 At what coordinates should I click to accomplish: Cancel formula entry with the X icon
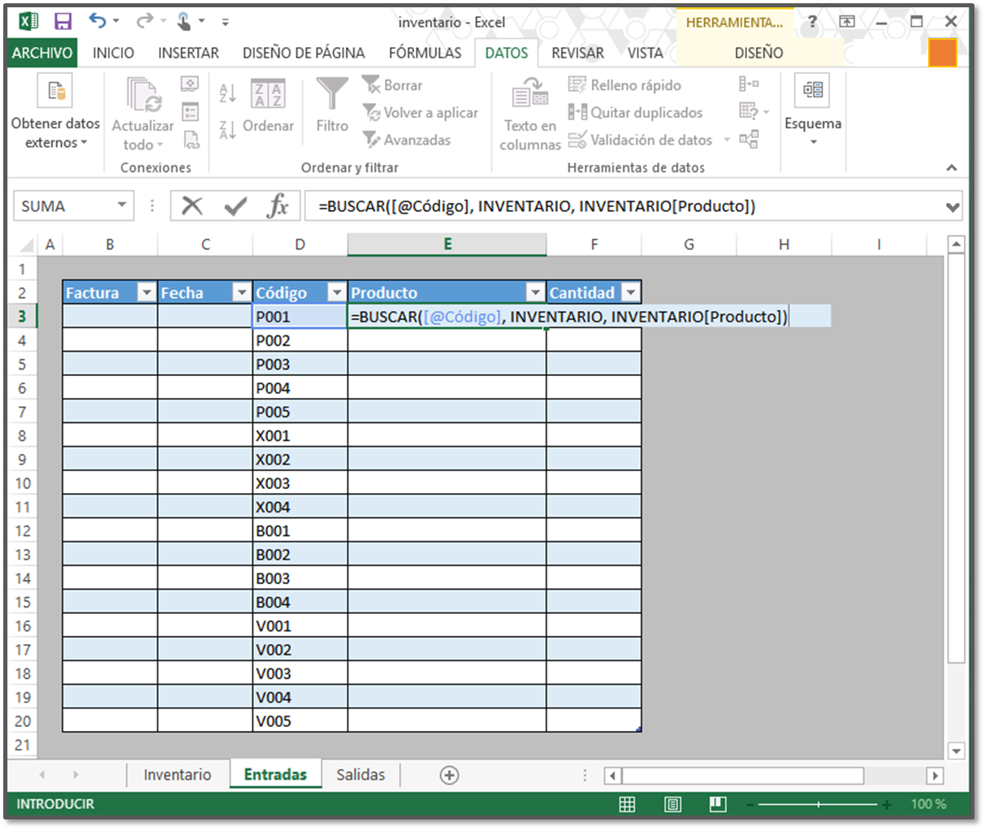coord(192,206)
